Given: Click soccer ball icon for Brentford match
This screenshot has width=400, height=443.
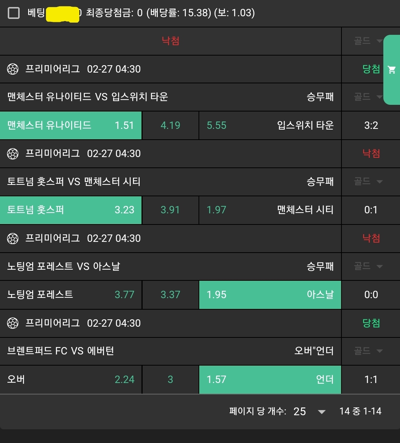Looking at the screenshot, I should 13,323.
